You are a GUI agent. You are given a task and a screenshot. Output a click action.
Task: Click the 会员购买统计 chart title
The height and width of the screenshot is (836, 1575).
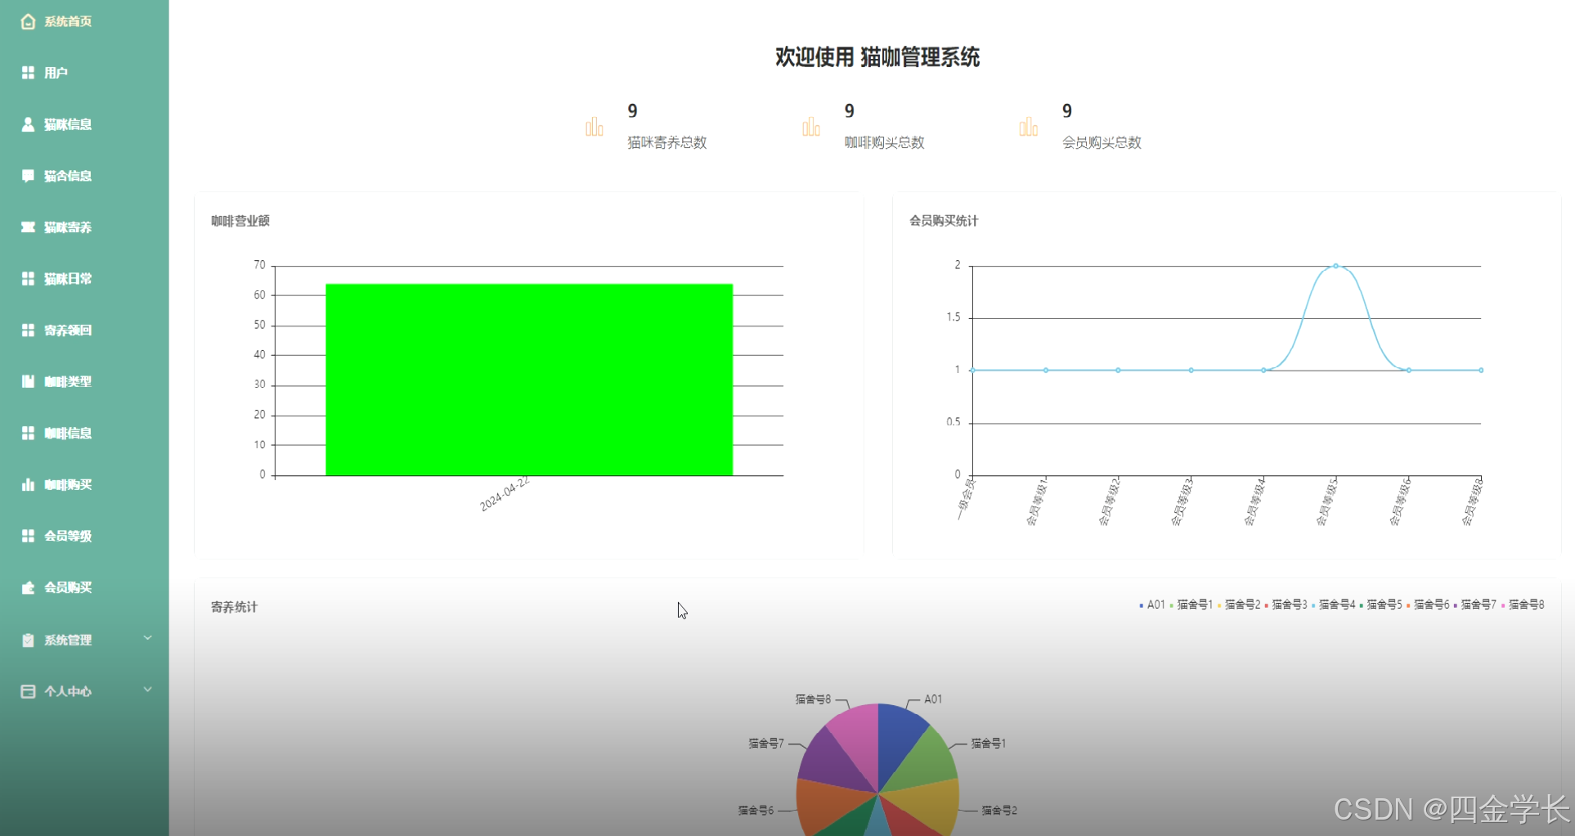pyautogui.click(x=944, y=221)
